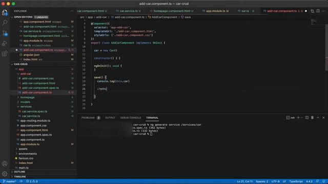Add a new terminal with plus icon
Screen dimensions: 328x184
click(298, 118)
